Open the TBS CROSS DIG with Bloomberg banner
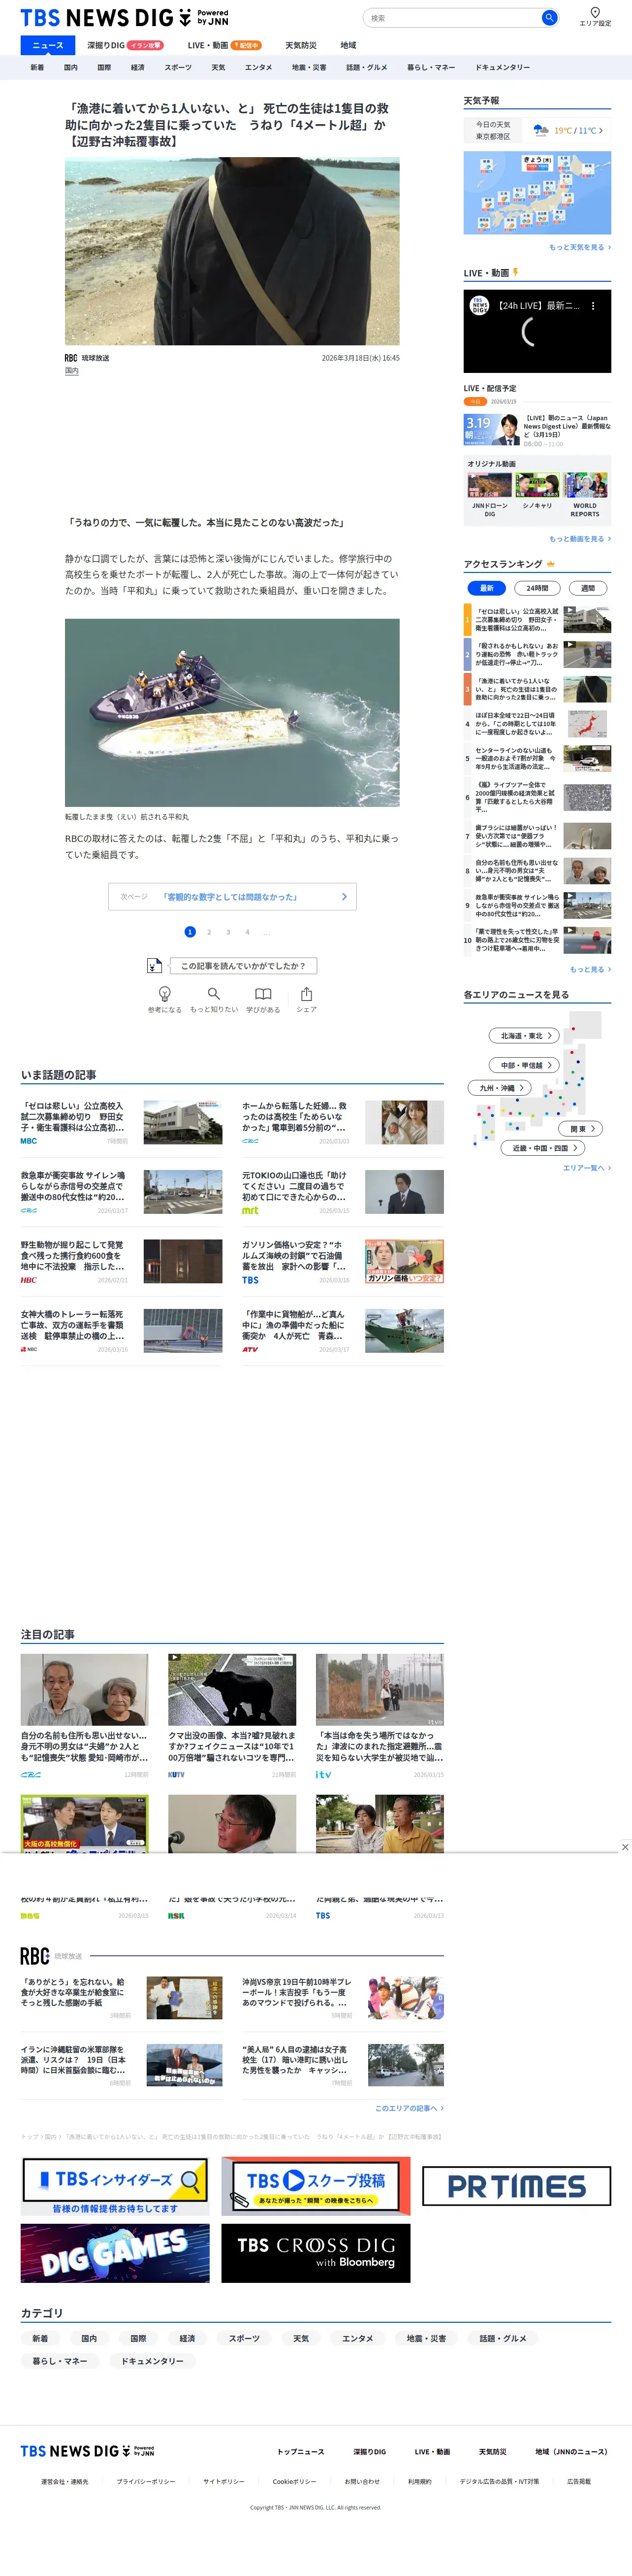The image size is (632, 2576). click(x=316, y=2253)
